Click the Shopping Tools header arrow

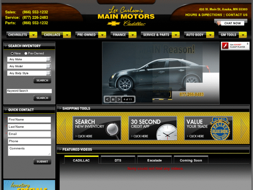60,108
